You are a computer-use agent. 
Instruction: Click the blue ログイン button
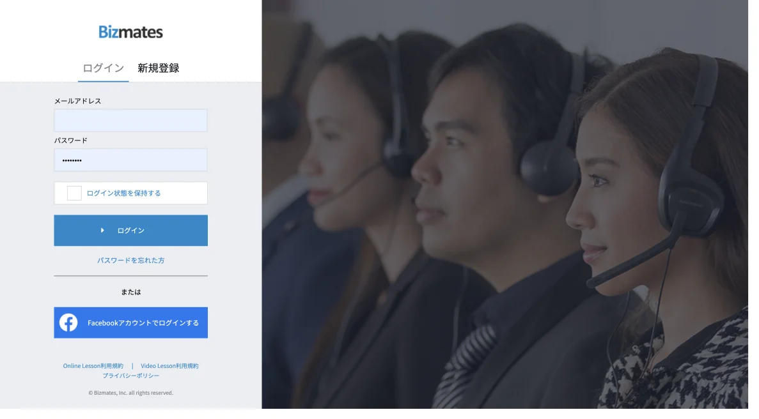(x=130, y=231)
